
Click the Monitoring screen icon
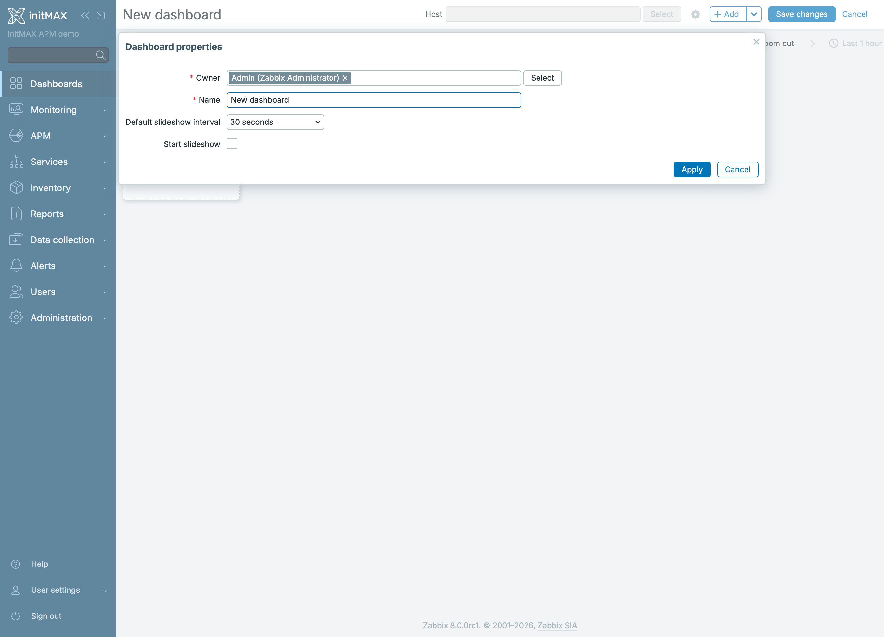[x=16, y=110]
